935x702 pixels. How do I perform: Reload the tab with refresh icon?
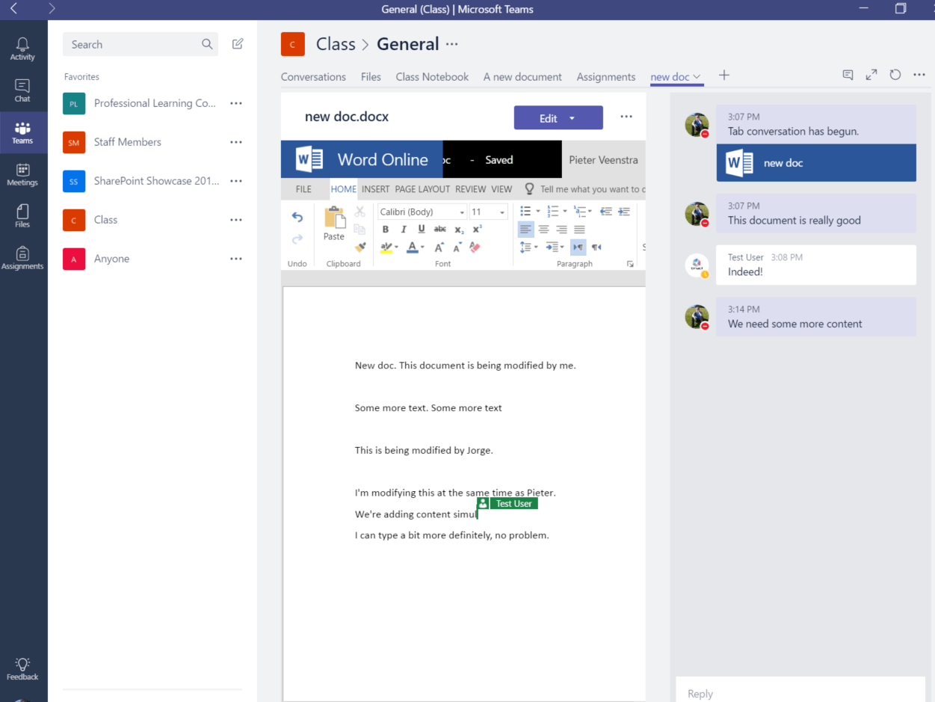895,75
